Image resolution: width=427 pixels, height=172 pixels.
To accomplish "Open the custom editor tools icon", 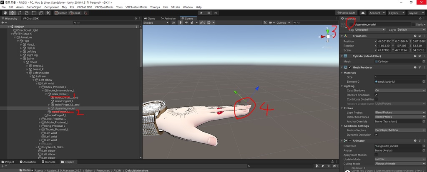I will 48,13.
